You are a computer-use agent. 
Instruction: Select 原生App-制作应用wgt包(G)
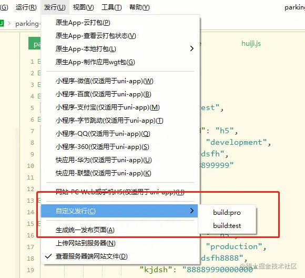120,62
